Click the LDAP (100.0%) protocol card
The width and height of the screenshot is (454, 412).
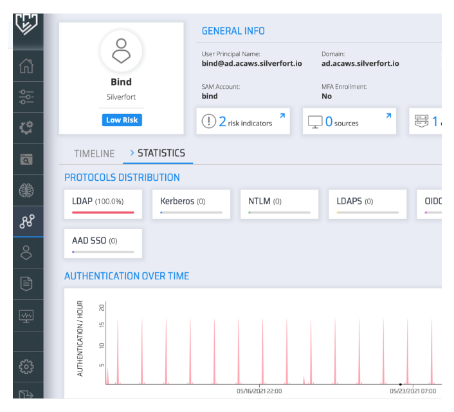click(103, 205)
